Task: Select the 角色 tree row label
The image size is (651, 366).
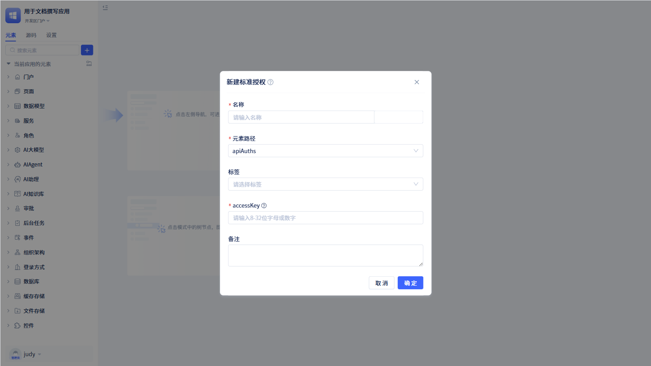Action: [x=29, y=136]
